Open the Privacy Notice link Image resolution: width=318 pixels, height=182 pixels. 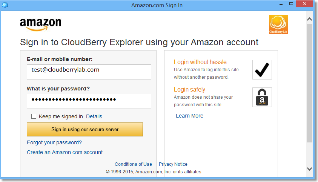tap(173, 164)
